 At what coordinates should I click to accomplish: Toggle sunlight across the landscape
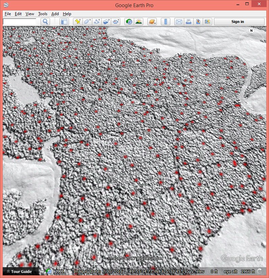click(139, 22)
